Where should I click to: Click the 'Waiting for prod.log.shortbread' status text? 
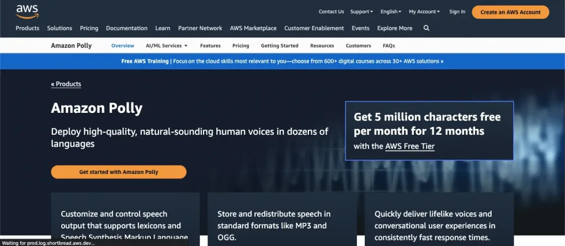click(49, 243)
